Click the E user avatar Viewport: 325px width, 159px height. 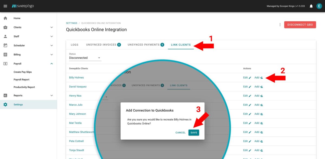tap(319, 6)
